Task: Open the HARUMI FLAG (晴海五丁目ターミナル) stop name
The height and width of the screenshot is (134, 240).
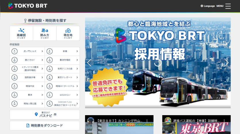Action: [x=65, y=104]
